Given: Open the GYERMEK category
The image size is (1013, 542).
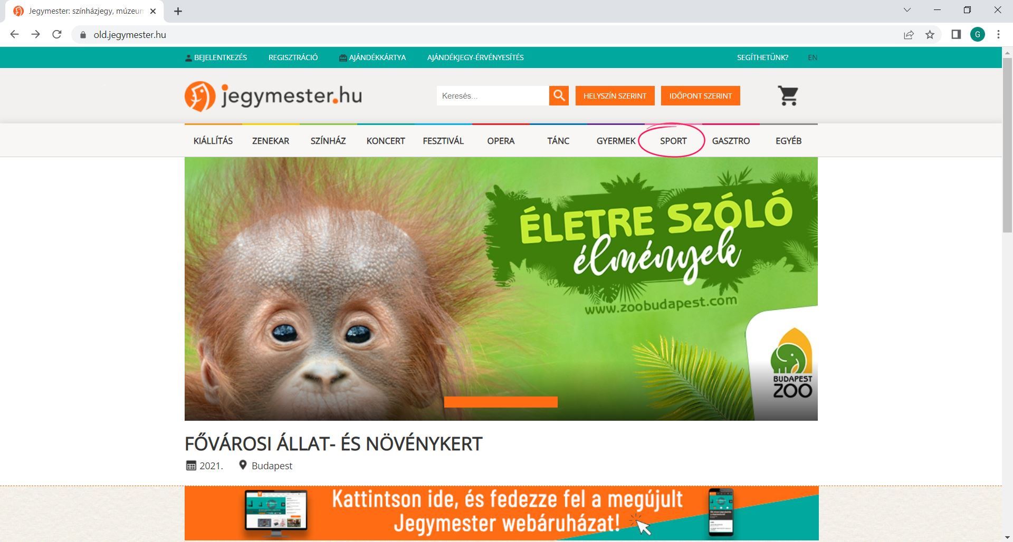Looking at the screenshot, I should click(616, 141).
